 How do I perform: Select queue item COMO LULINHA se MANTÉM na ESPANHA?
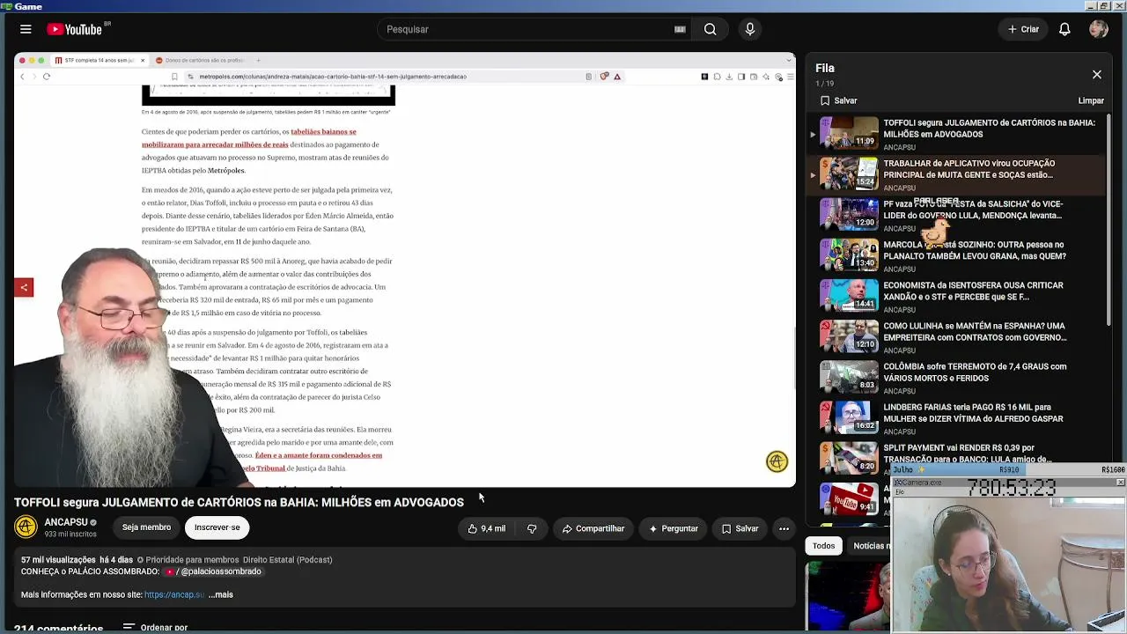(955, 336)
